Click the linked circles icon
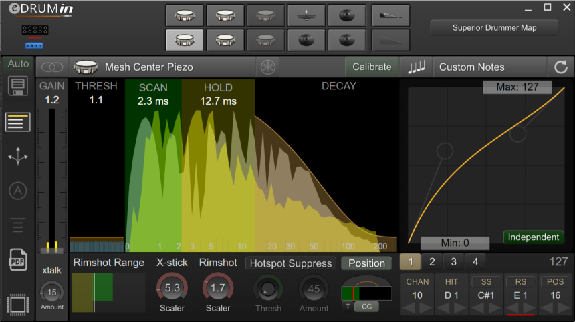The height and width of the screenshot is (322, 575). point(52,67)
